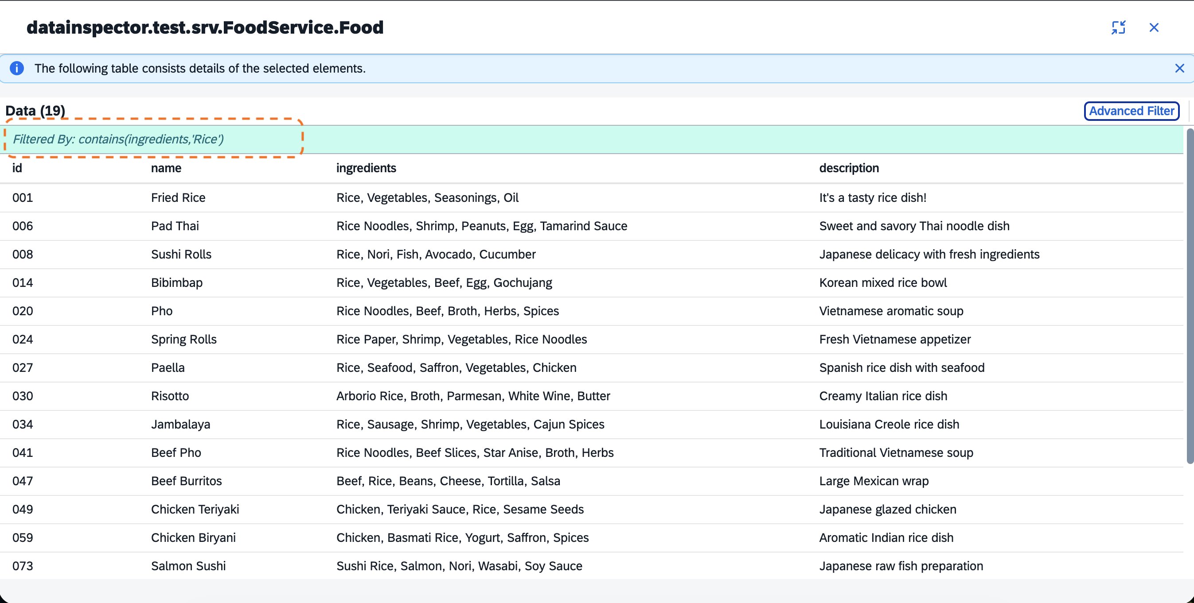Open the Advanced Filter
The image size is (1194, 603).
pos(1132,111)
